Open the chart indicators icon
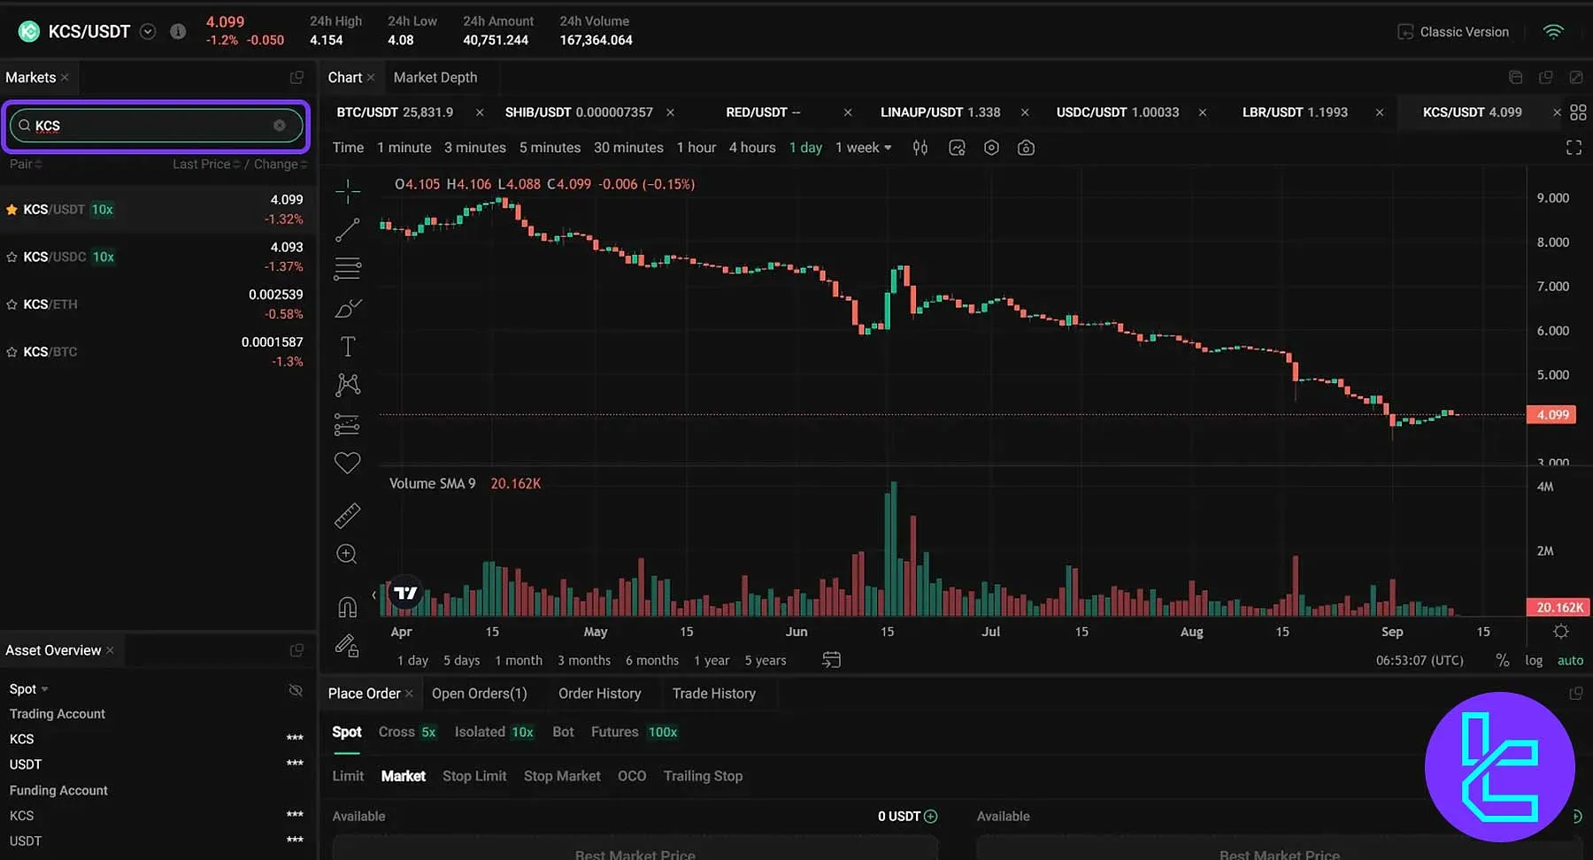 tap(957, 148)
